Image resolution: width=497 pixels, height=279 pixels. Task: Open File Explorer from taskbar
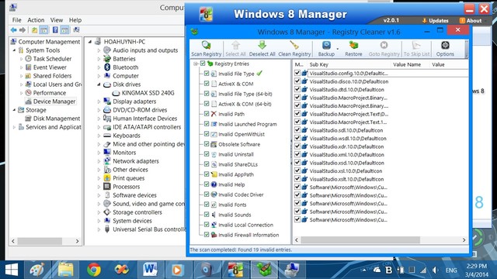65,270
